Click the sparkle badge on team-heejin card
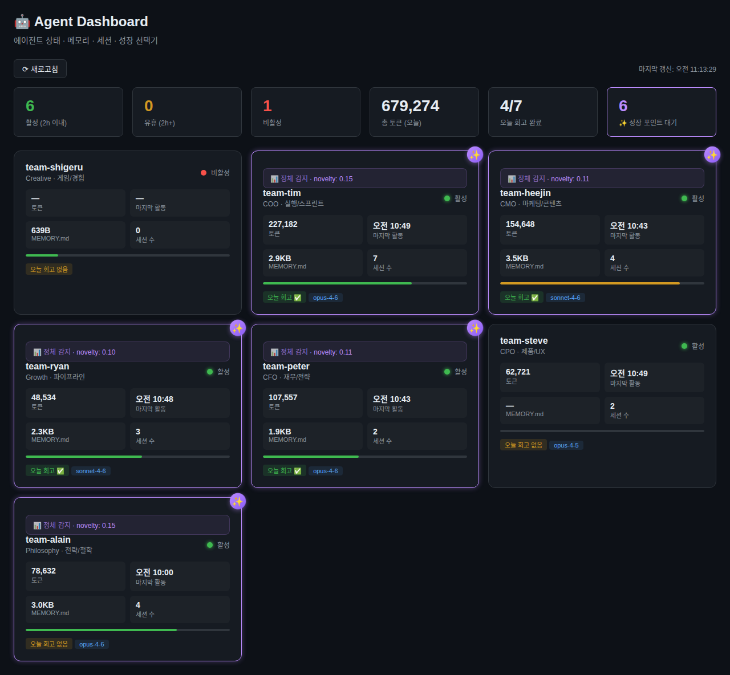Screen dimensions: 730x675 click(x=712, y=154)
